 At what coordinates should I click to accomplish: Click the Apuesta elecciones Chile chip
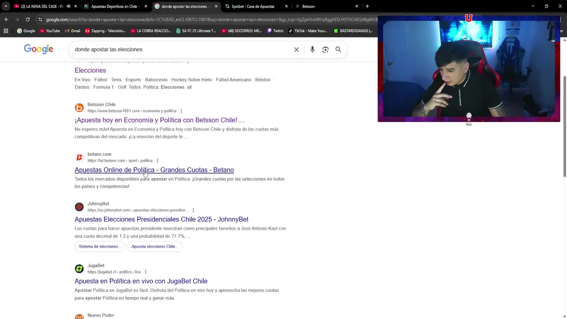155,246
